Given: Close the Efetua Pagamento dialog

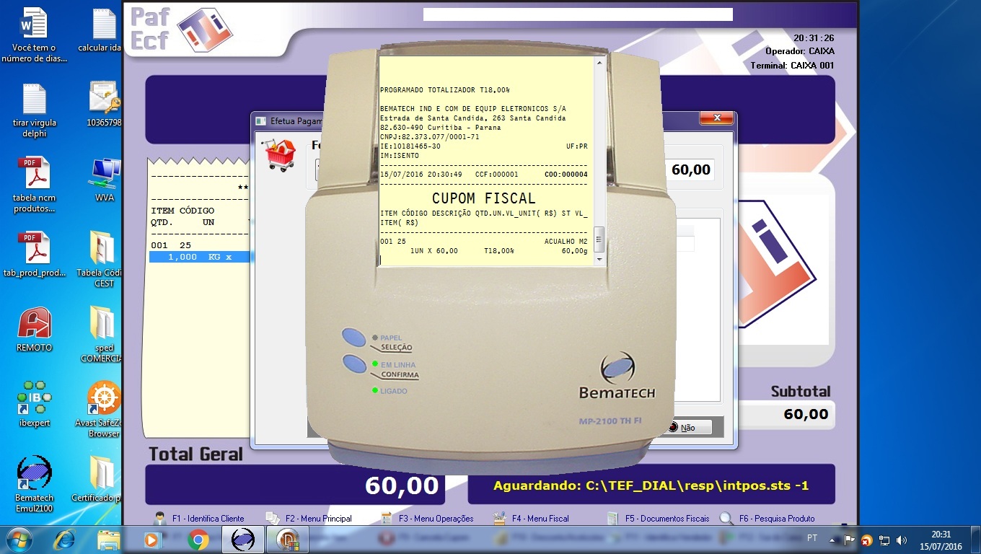Looking at the screenshot, I should (717, 118).
